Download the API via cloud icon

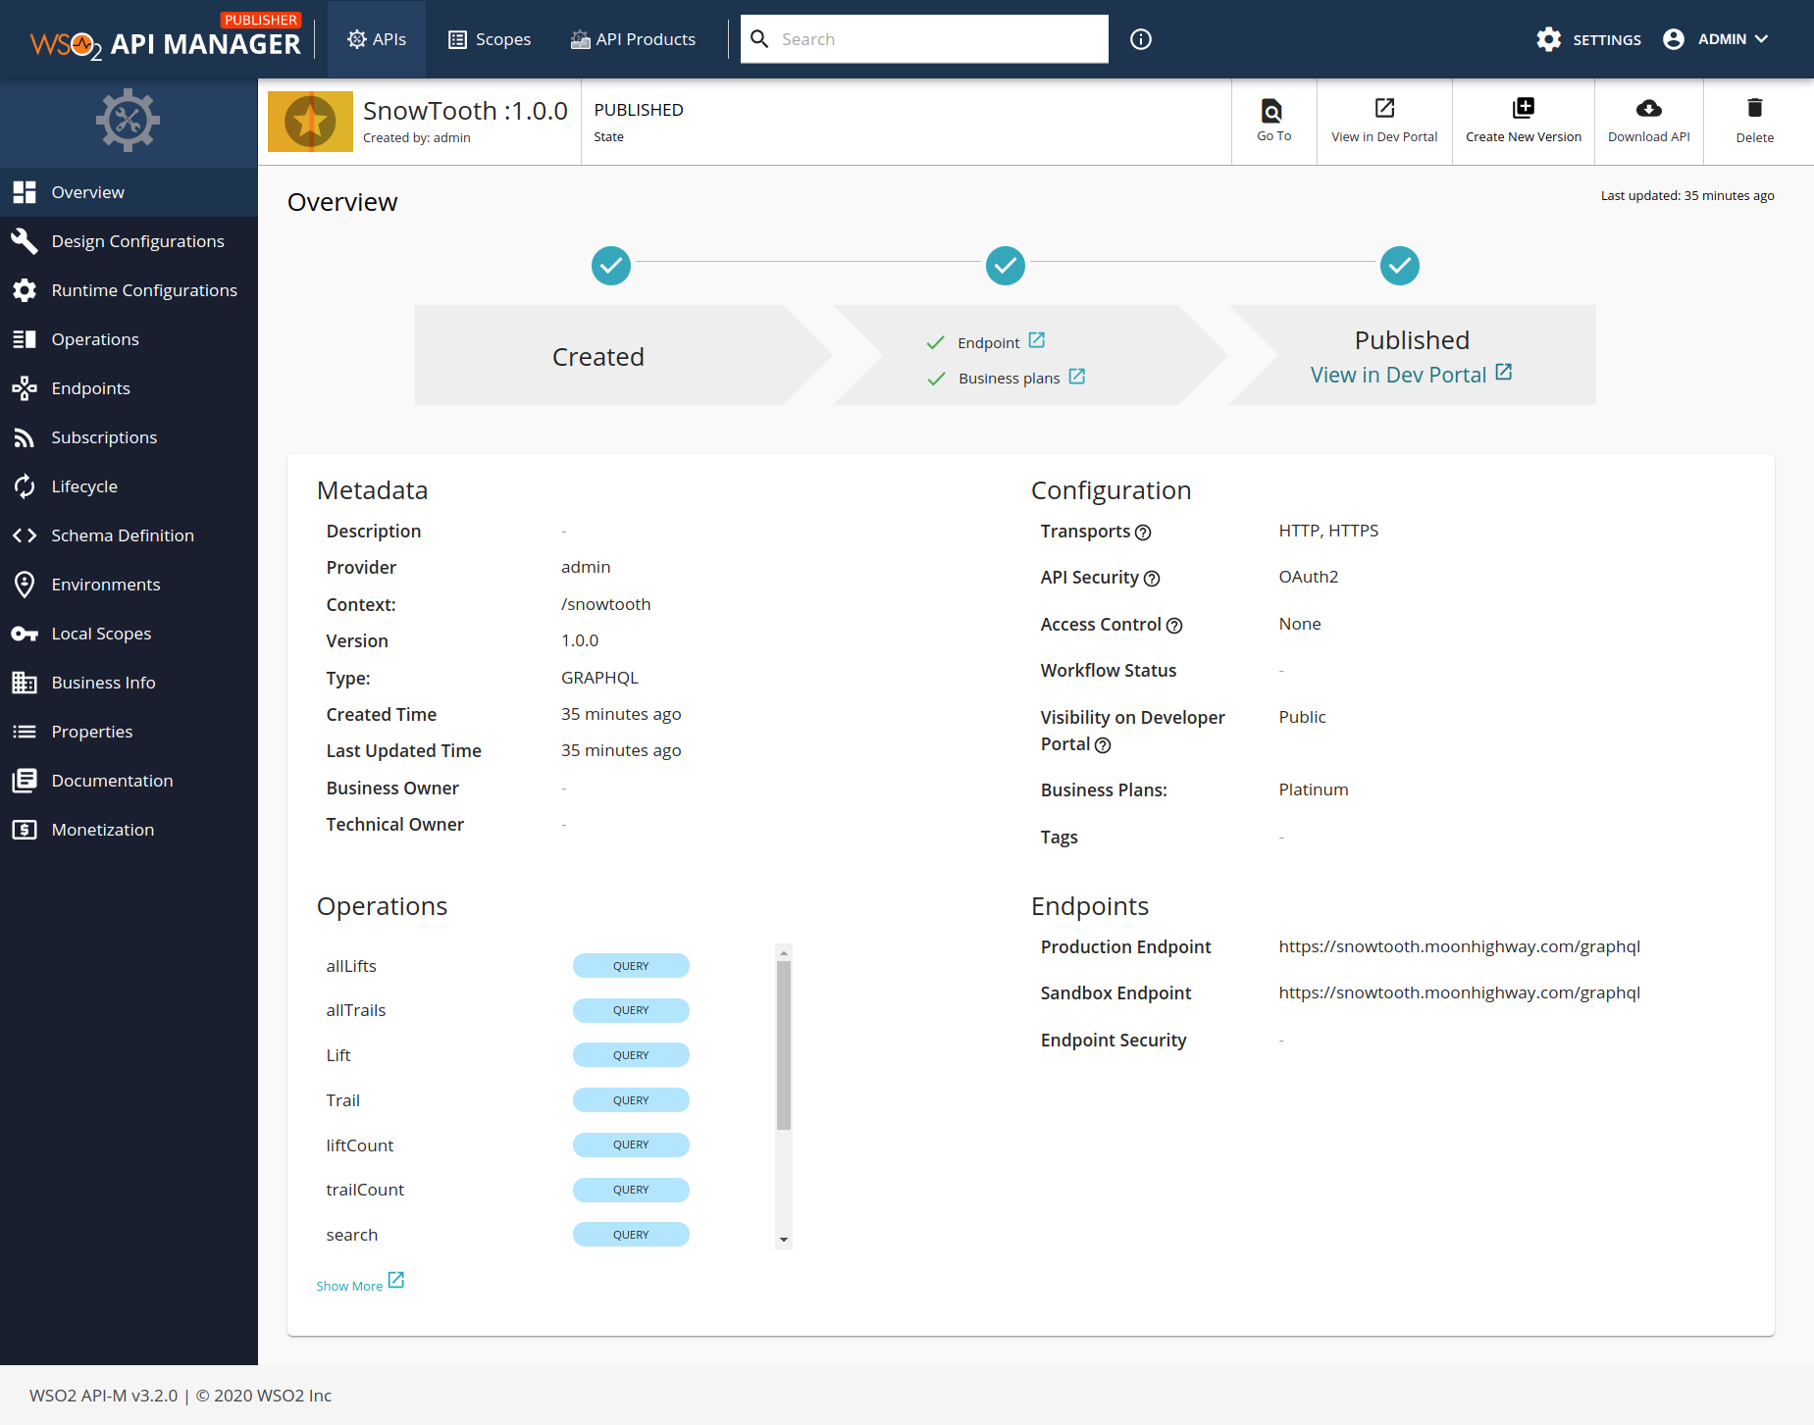tap(1648, 118)
